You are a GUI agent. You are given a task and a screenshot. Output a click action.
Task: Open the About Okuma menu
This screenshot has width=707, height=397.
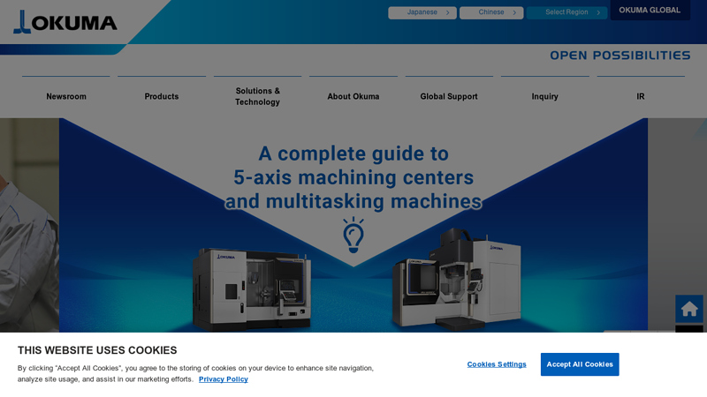(353, 96)
